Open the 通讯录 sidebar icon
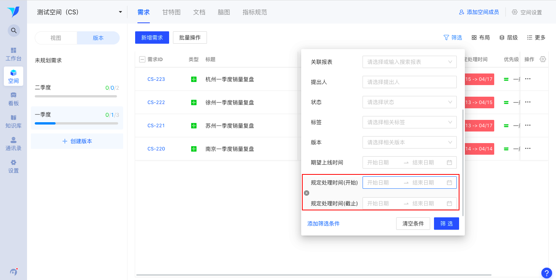The image size is (556, 280). point(14,143)
